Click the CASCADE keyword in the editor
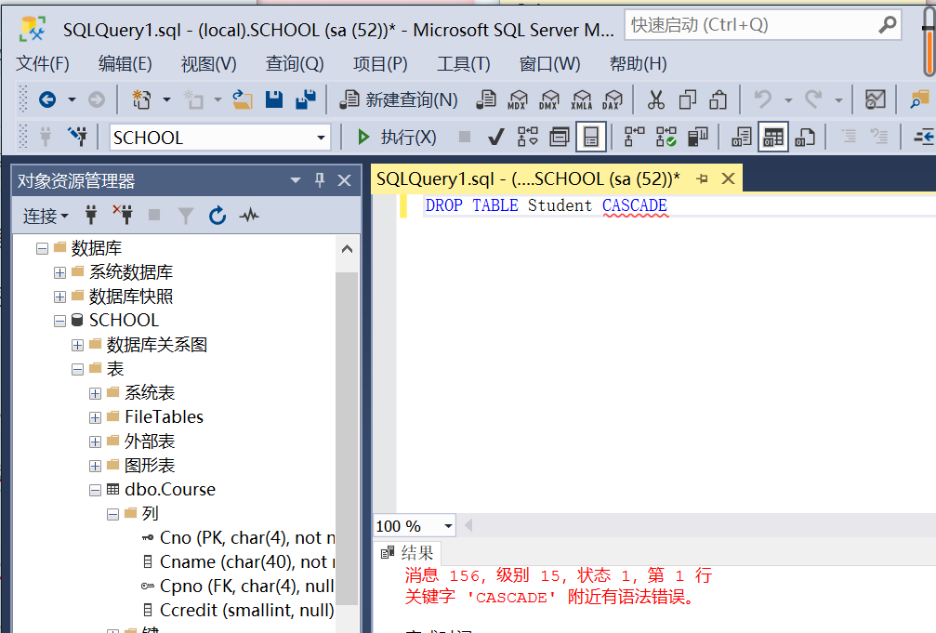This screenshot has width=936, height=633. (x=635, y=205)
